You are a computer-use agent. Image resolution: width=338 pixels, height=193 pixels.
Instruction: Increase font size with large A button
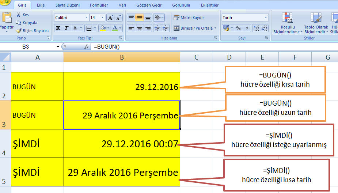click(110, 18)
